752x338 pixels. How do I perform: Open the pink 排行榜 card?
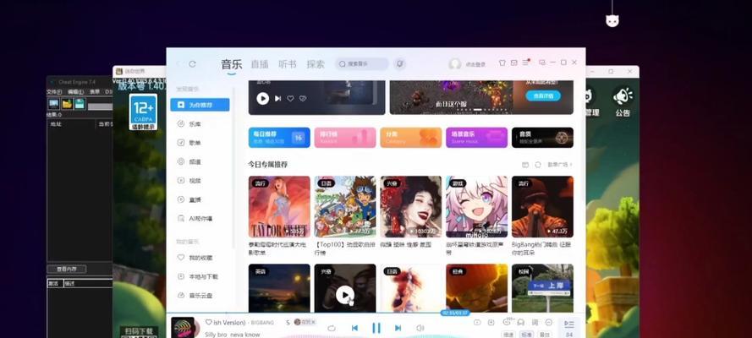point(345,138)
